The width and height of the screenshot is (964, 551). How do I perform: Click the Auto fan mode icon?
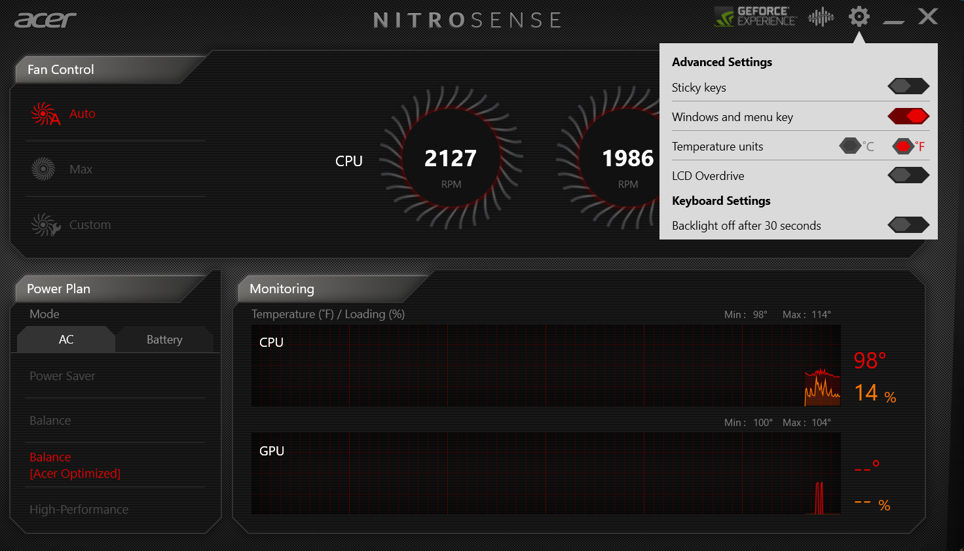point(45,114)
